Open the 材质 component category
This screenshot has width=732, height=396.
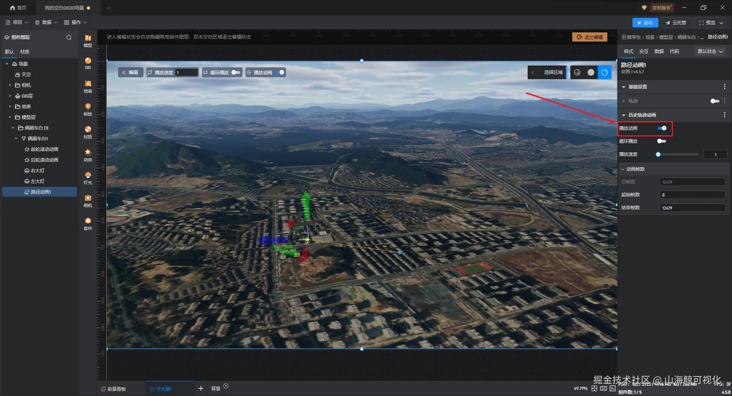click(88, 132)
